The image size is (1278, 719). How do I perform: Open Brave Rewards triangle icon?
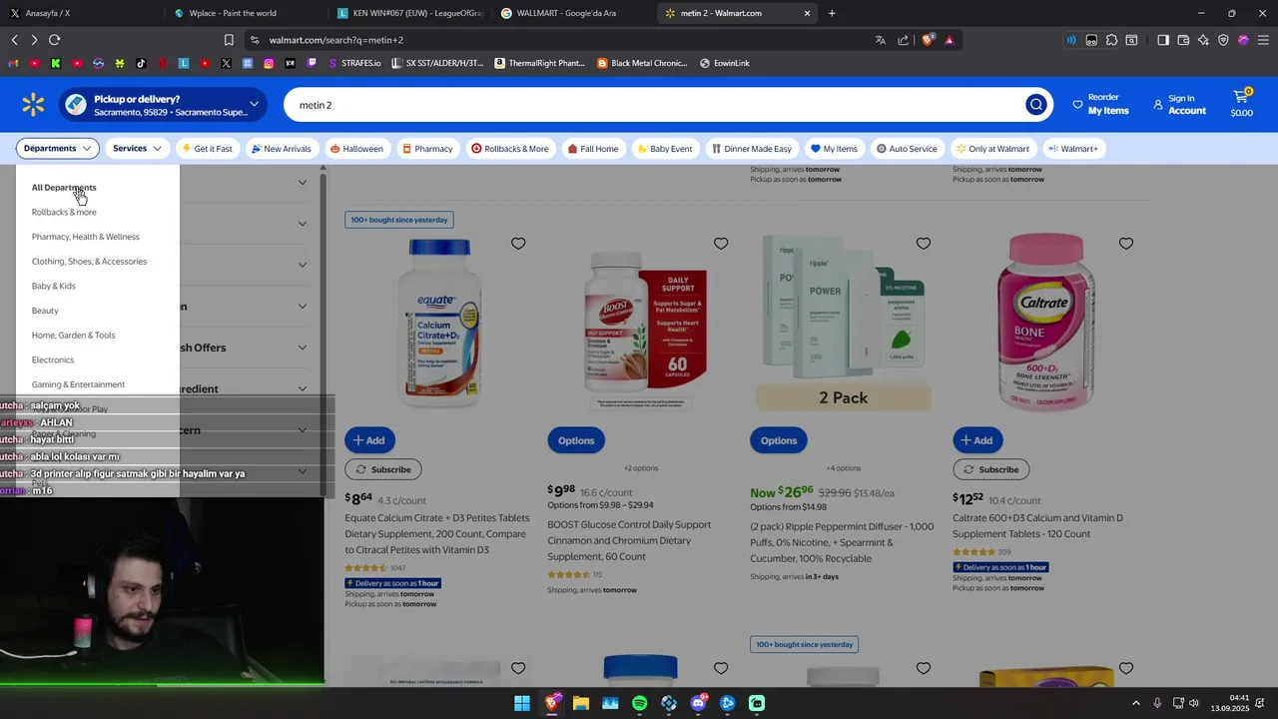coord(950,40)
